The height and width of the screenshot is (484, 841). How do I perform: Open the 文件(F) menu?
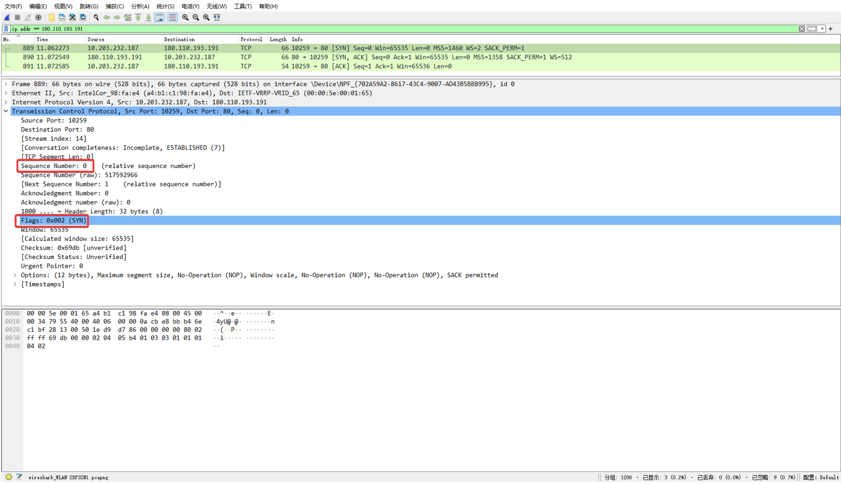(x=13, y=6)
